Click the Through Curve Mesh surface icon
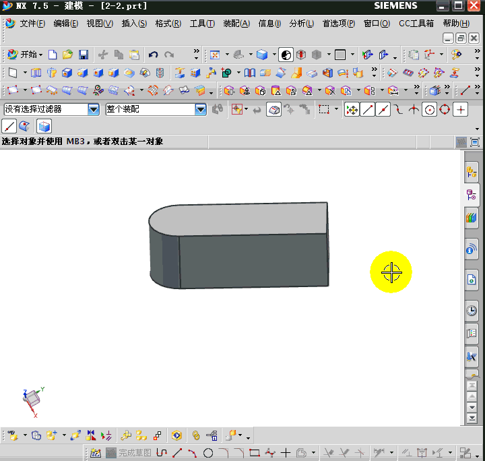This screenshot has height=461, width=485. [x=153, y=91]
